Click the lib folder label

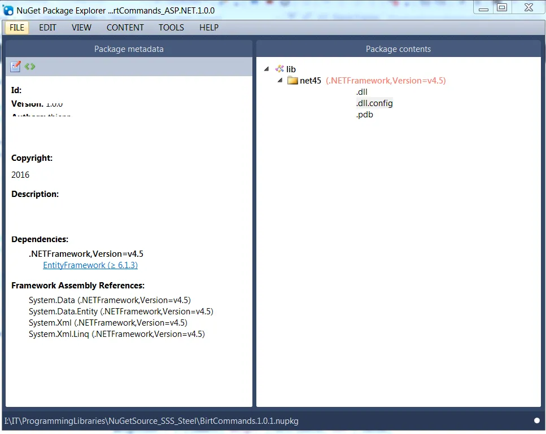point(291,69)
